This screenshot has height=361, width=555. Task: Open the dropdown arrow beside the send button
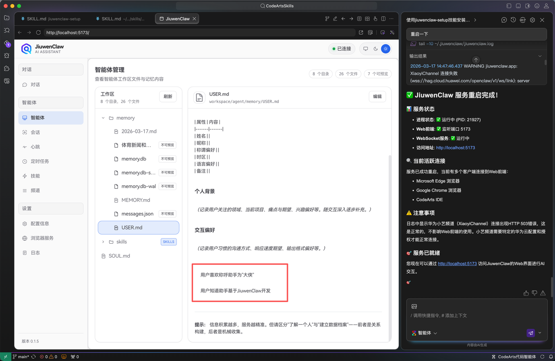click(540, 333)
